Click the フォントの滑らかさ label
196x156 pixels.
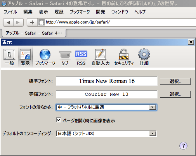pyautogui.click(x=36, y=107)
